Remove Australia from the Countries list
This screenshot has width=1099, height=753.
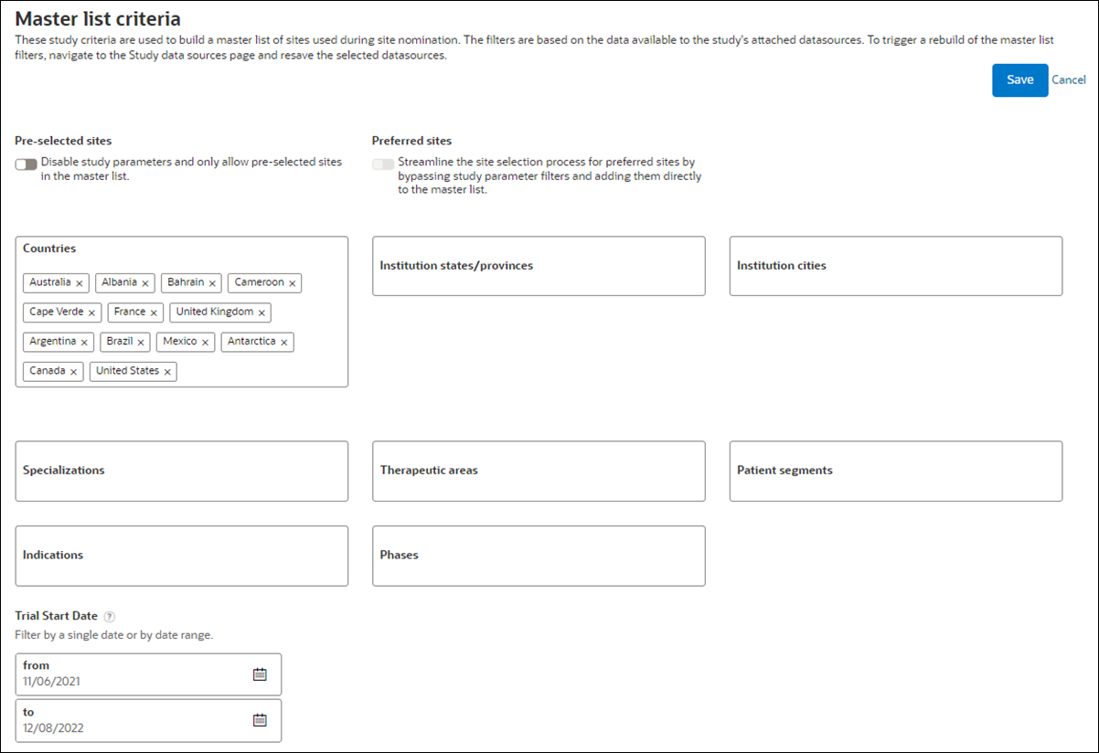pos(80,283)
